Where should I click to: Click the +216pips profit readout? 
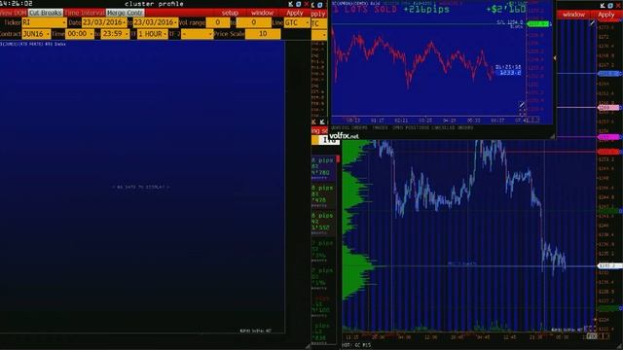point(426,9)
